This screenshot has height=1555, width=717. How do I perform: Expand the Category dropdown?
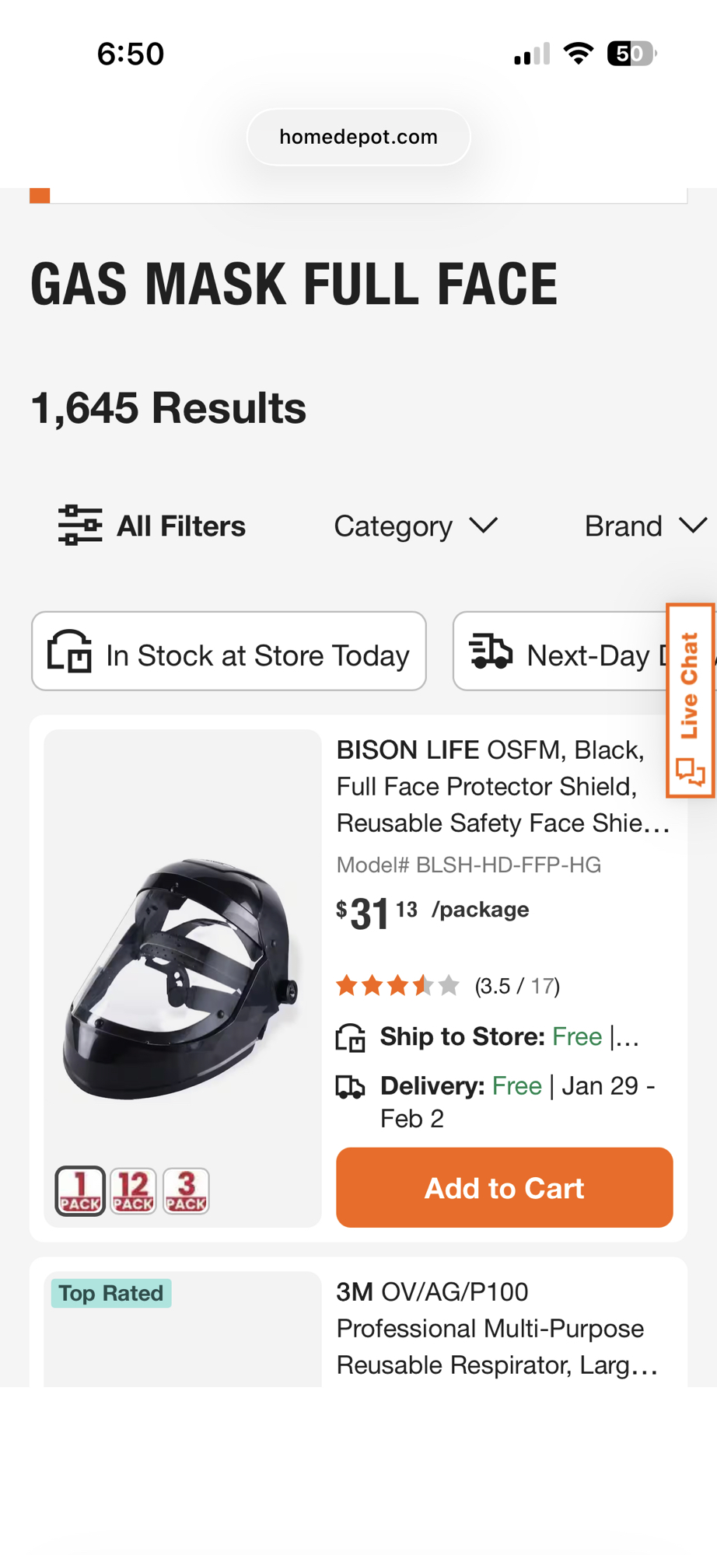(415, 526)
